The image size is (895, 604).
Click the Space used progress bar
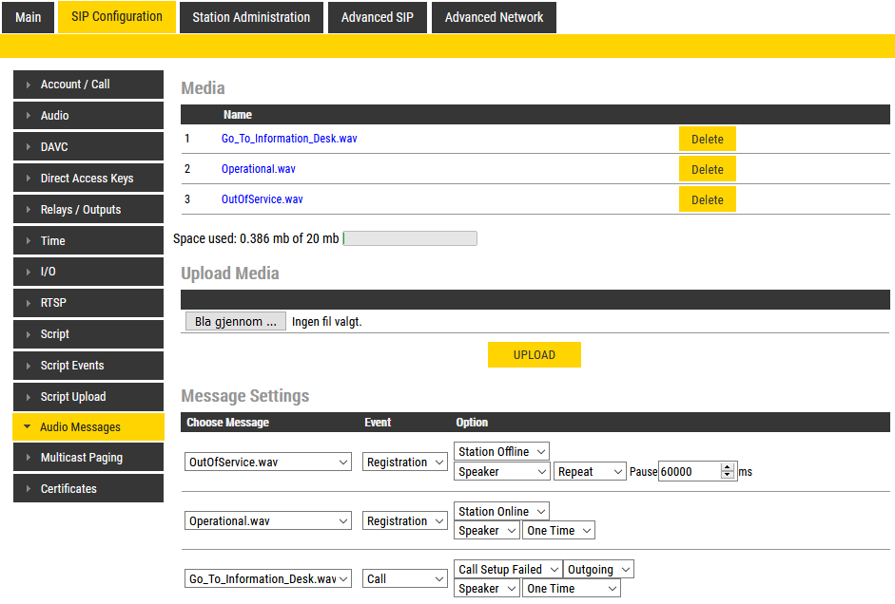point(410,238)
